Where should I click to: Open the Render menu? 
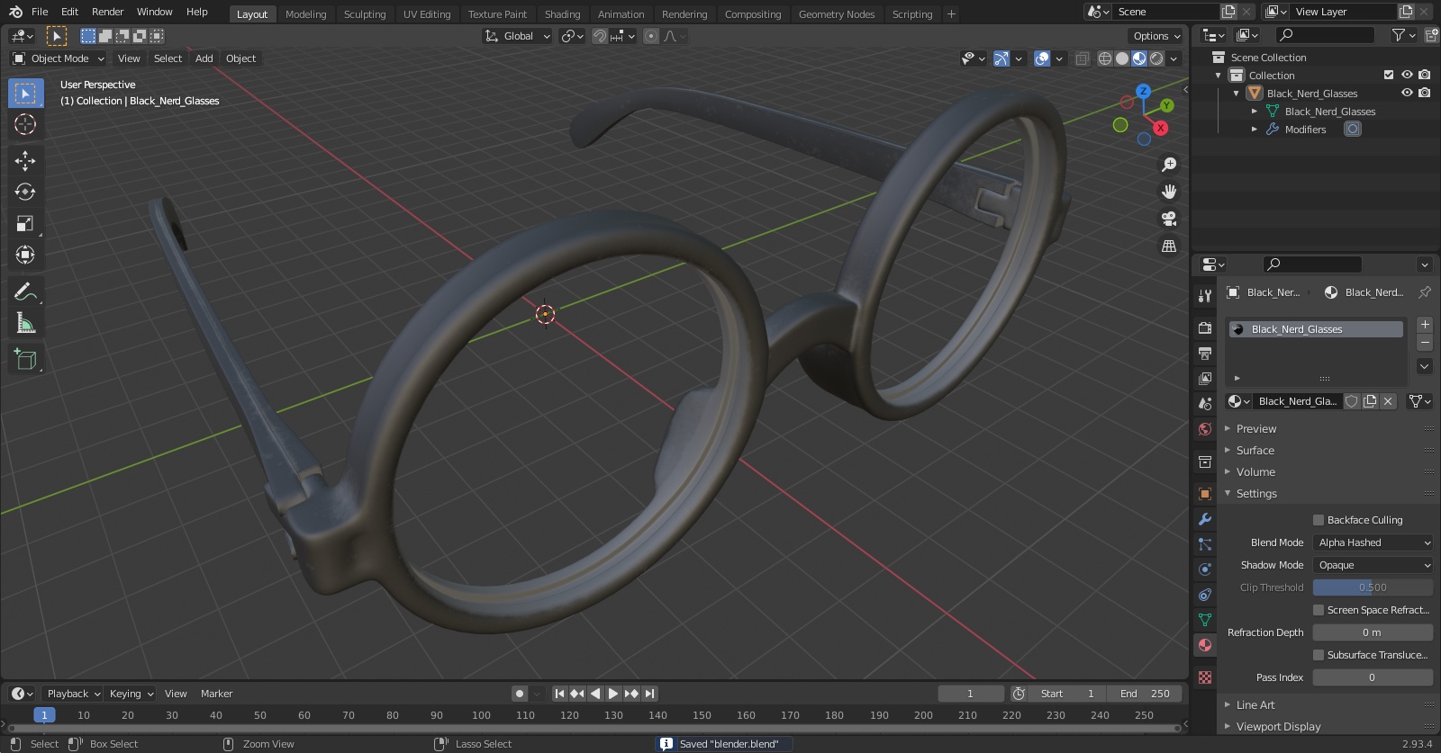pos(107,12)
